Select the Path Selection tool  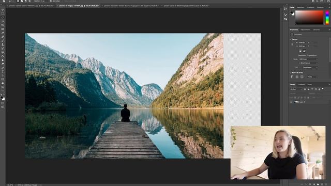3,75
